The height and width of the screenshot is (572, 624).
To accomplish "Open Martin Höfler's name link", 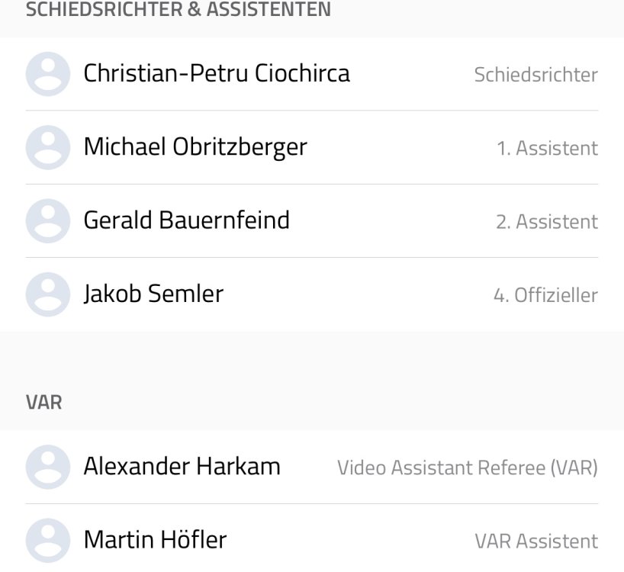I will pos(155,541).
